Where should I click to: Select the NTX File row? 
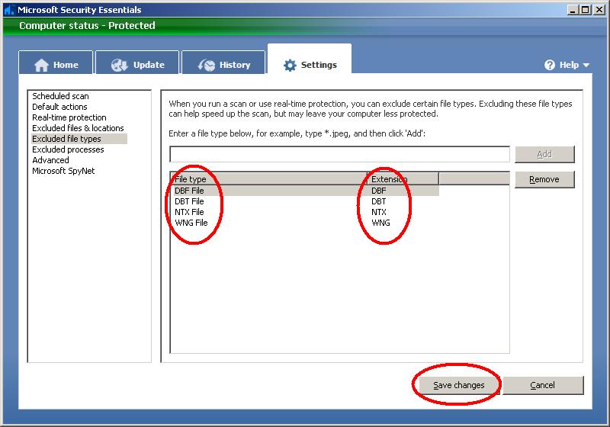point(189,212)
